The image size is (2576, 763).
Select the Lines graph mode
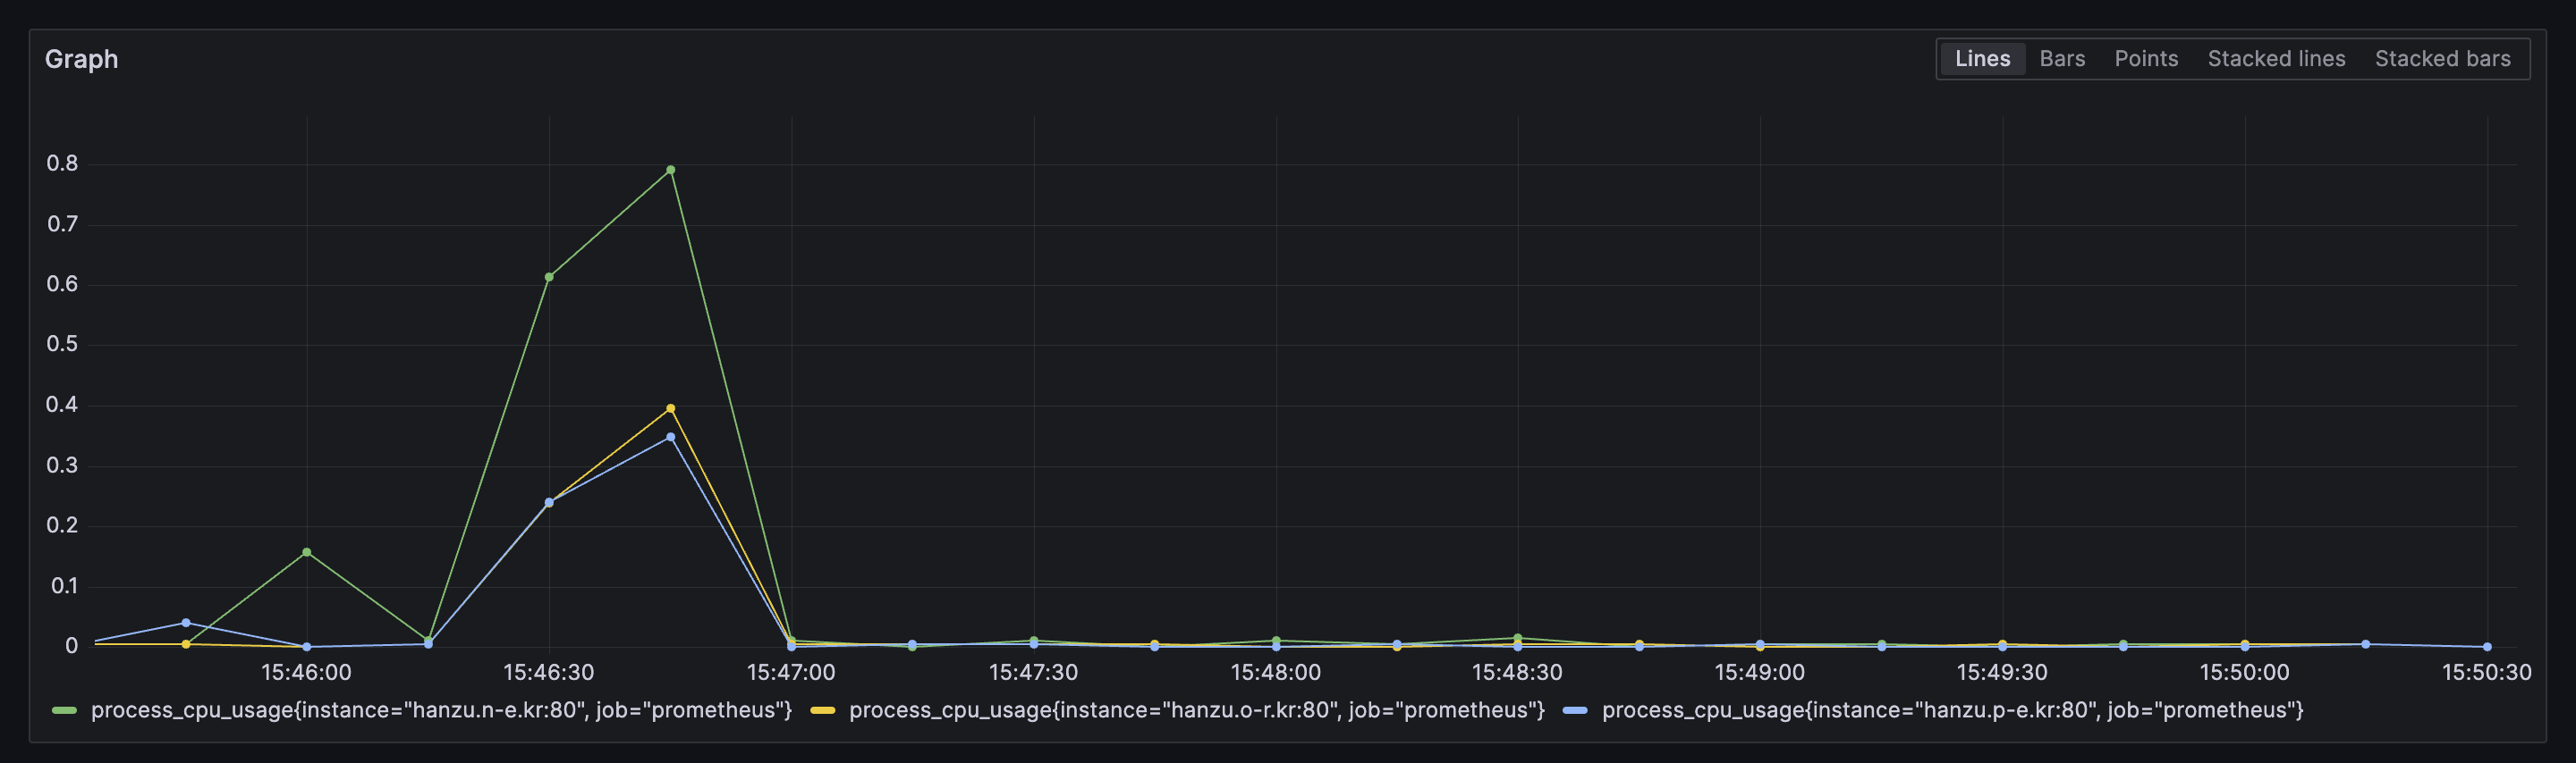pos(1982,59)
